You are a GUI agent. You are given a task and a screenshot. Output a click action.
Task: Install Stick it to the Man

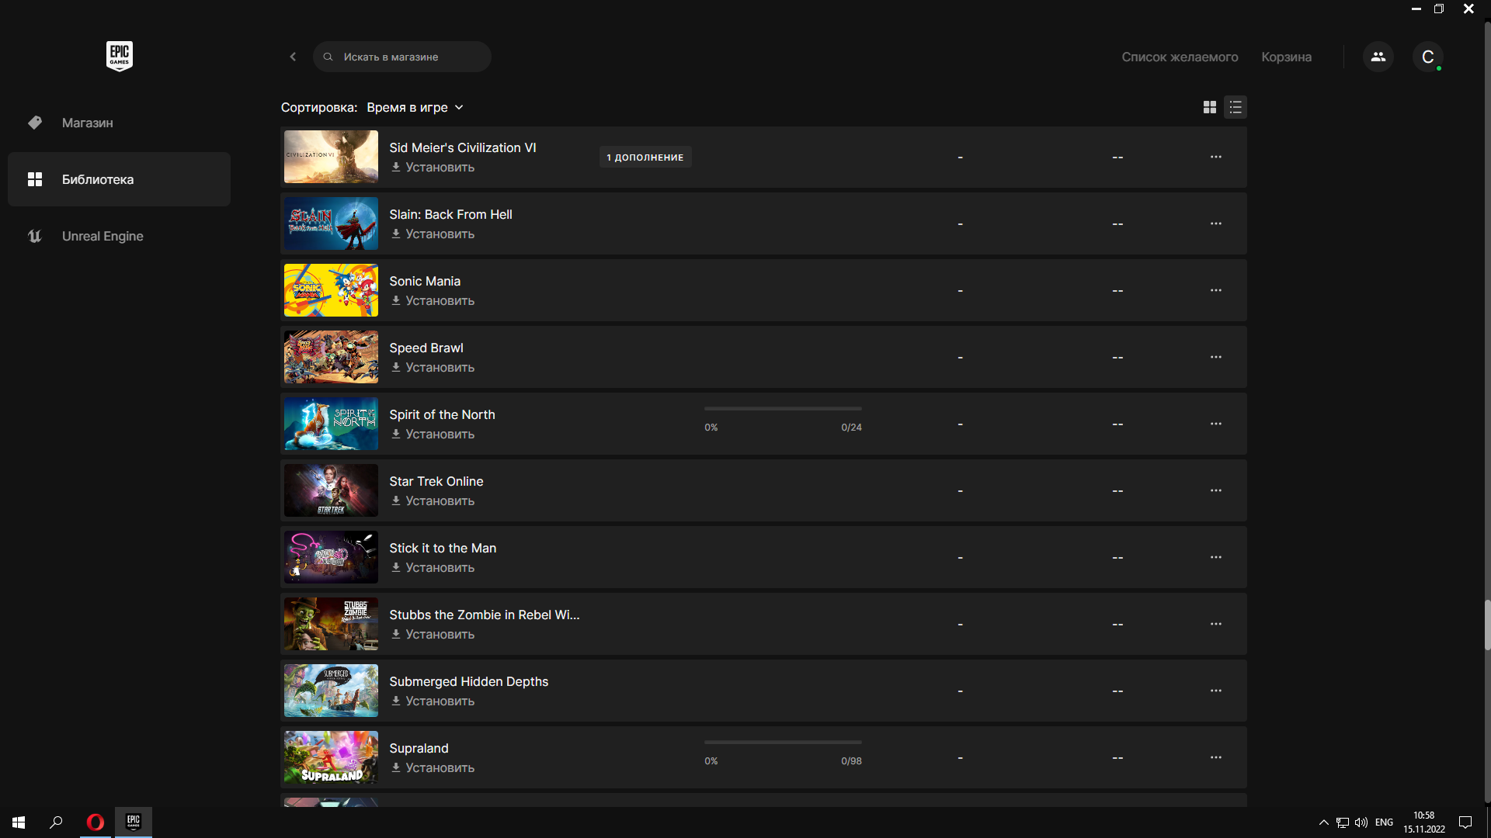pyautogui.click(x=433, y=567)
